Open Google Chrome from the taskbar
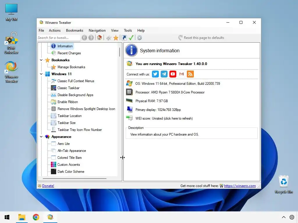The height and width of the screenshot is (223, 298). point(36,217)
